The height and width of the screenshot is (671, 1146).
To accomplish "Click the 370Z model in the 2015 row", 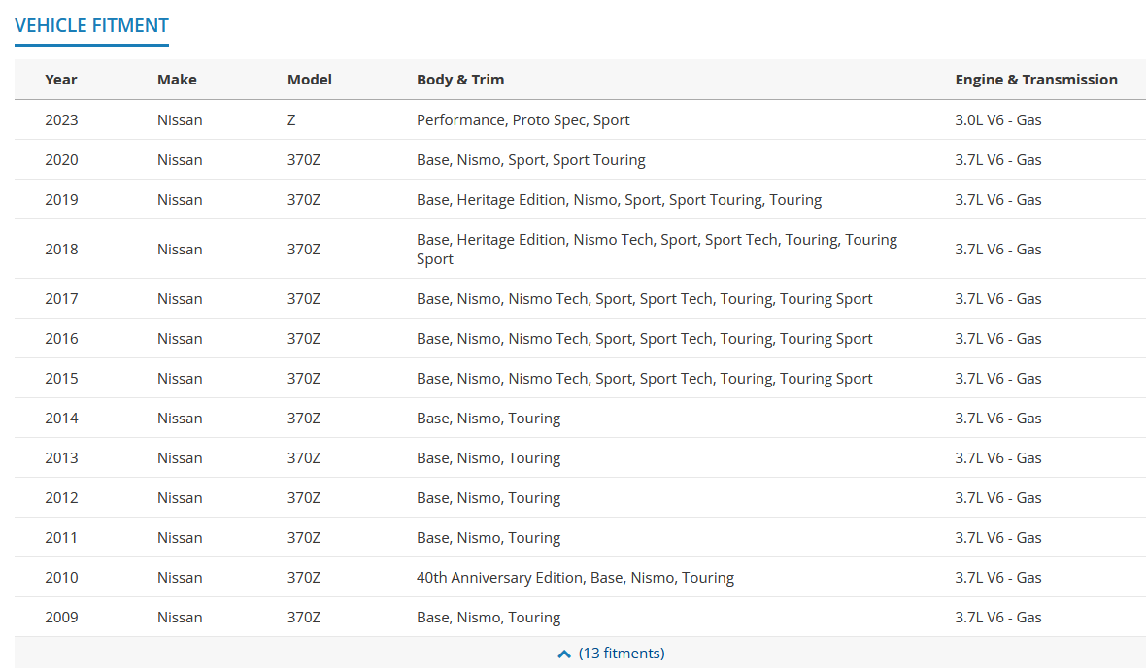I will tap(304, 379).
